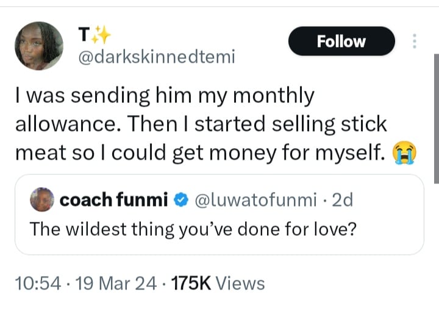Click the line "I was sending him my monthly"

click(164, 96)
